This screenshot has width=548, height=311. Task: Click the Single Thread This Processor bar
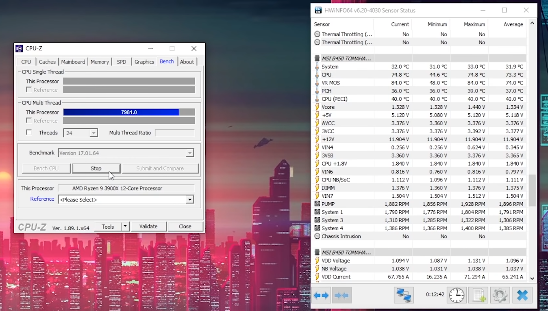[129, 81]
